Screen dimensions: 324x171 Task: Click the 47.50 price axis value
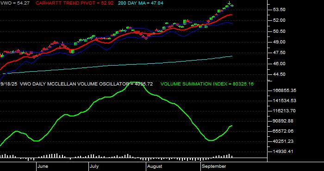[x=280, y=53]
